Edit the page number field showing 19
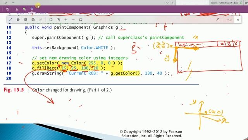248x140 pixels. tap(238, 20)
